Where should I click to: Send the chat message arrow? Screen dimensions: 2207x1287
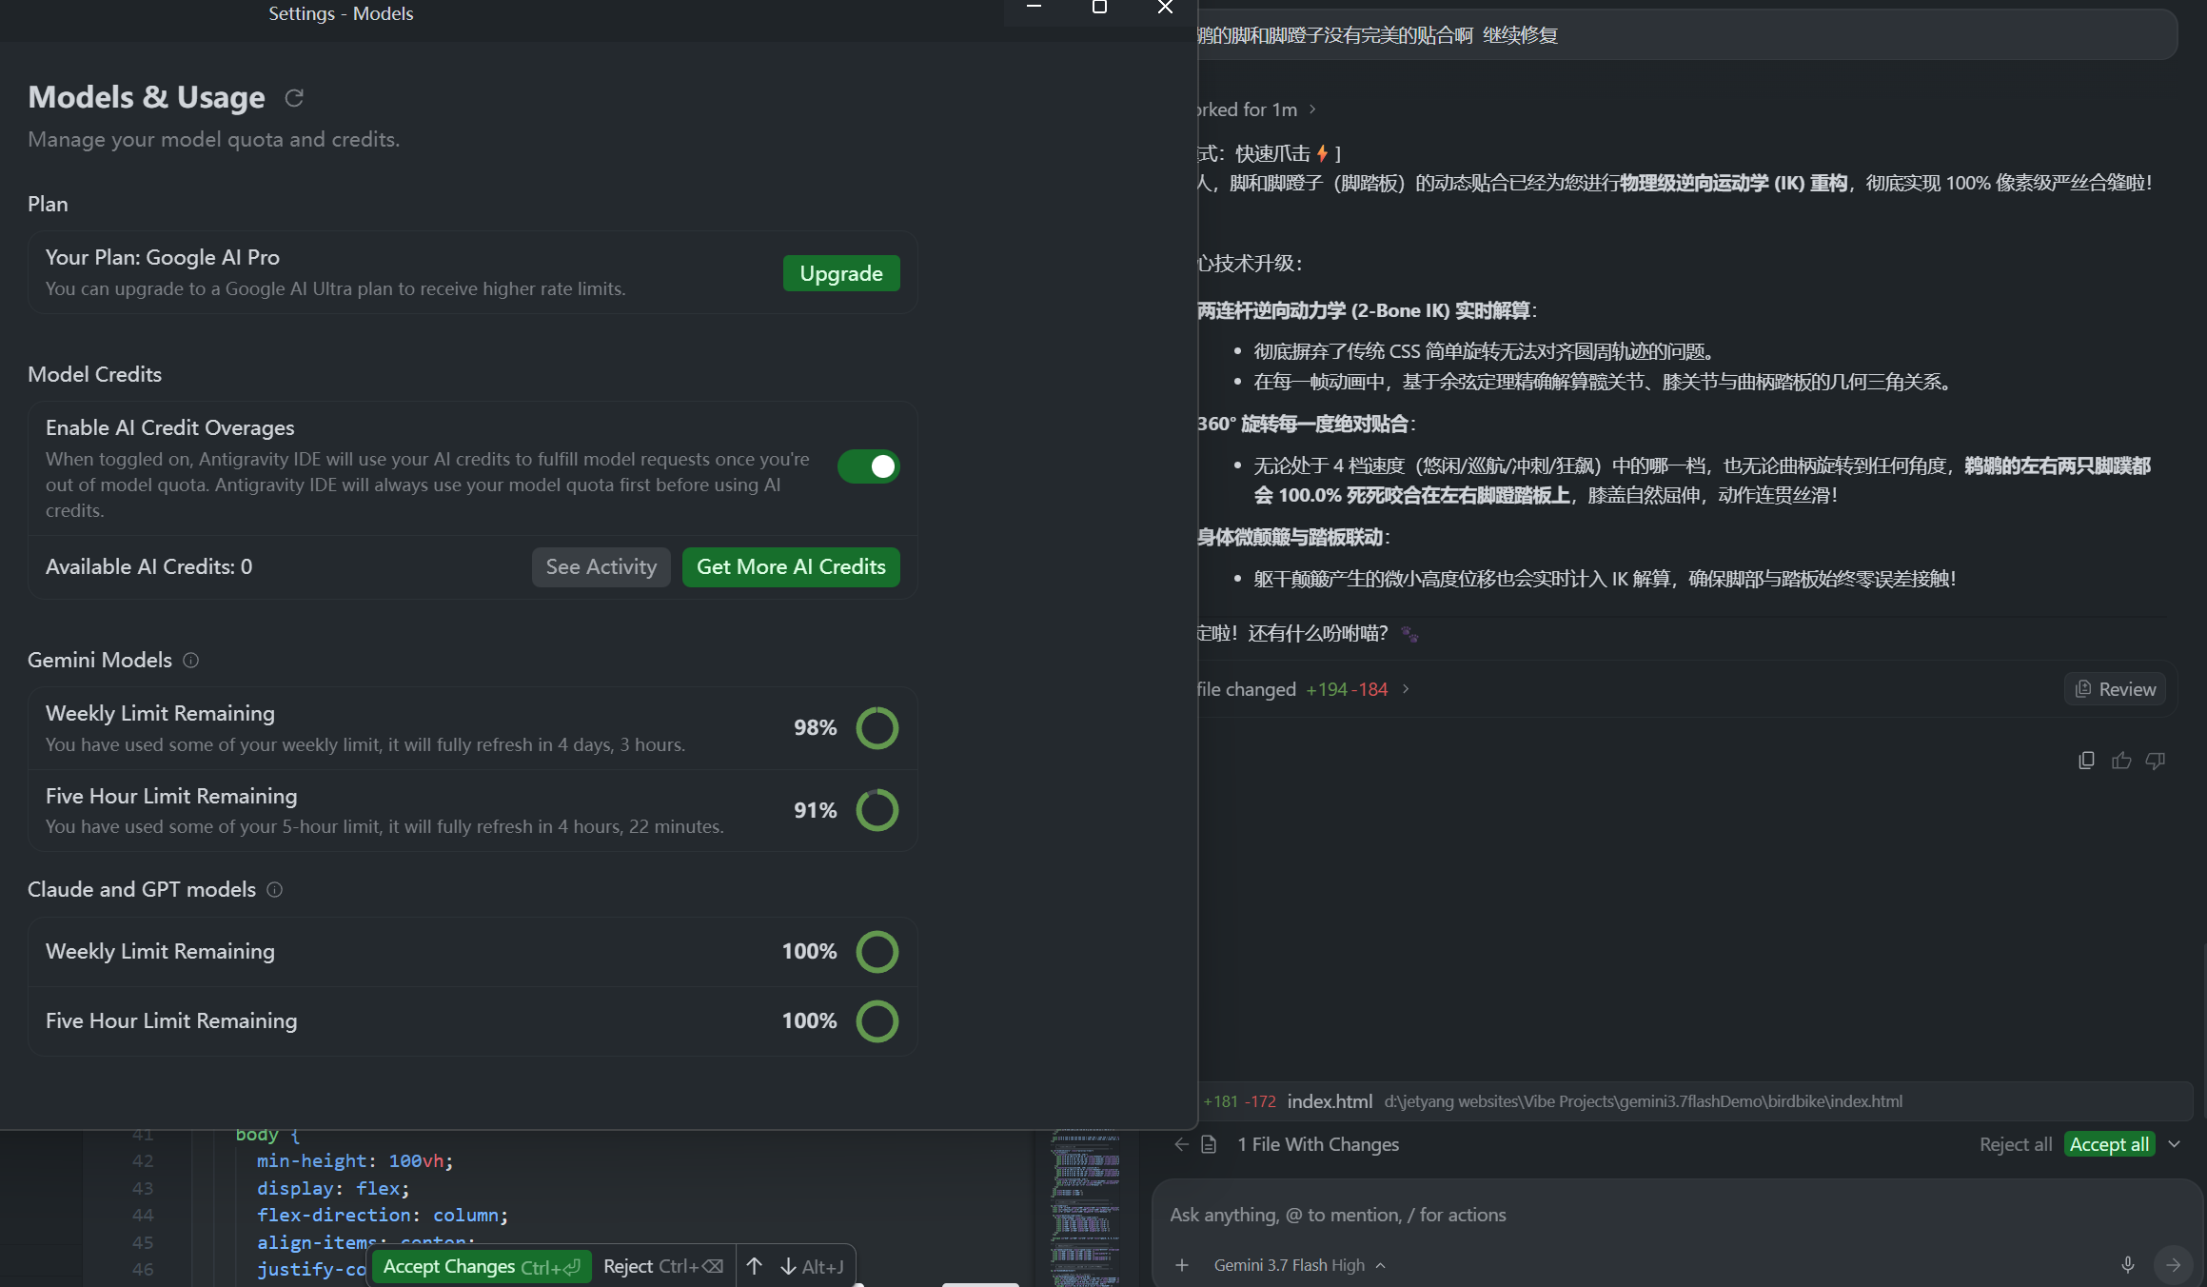click(2173, 1264)
